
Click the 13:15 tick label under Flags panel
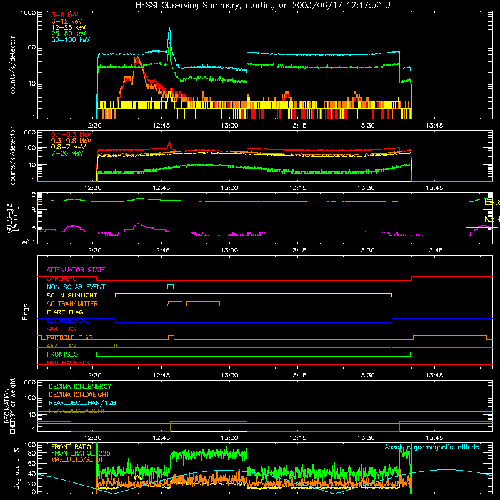pos(298,376)
